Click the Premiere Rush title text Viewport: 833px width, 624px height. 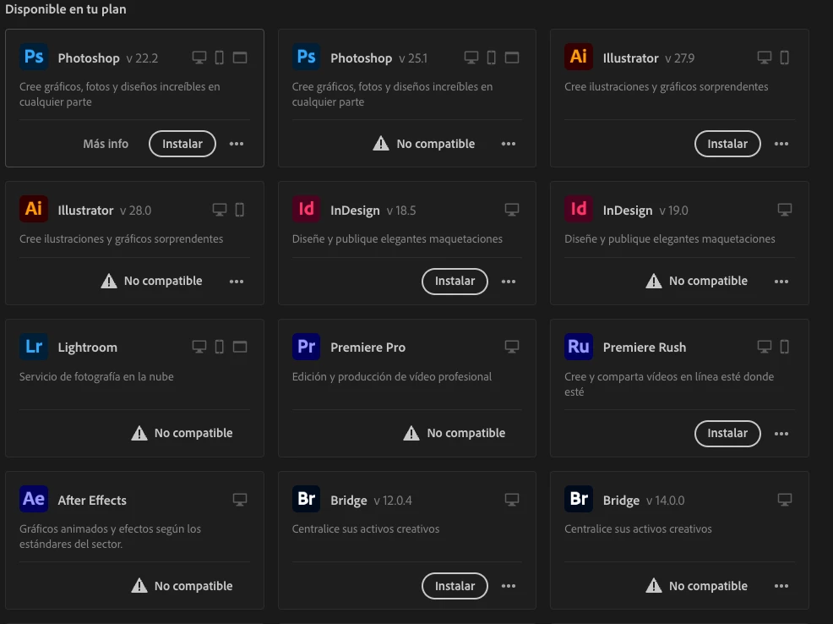tap(645, 347)
